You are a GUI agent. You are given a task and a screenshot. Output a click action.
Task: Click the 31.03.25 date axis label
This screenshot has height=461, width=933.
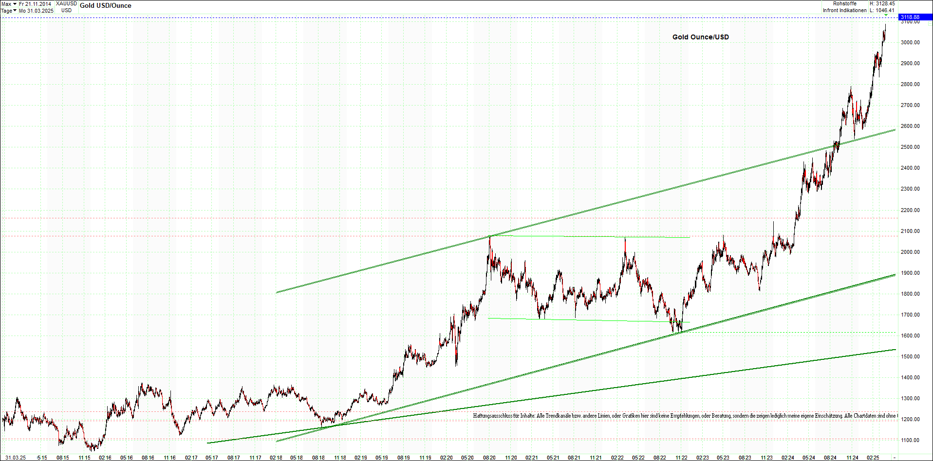coord(16,458)
